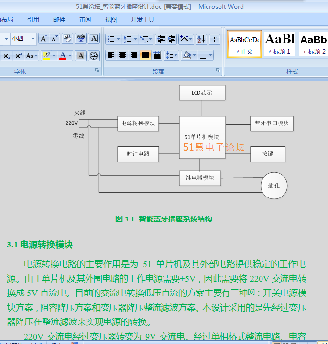Center align the text
The image size is (328, 344).
click(122, 55)
